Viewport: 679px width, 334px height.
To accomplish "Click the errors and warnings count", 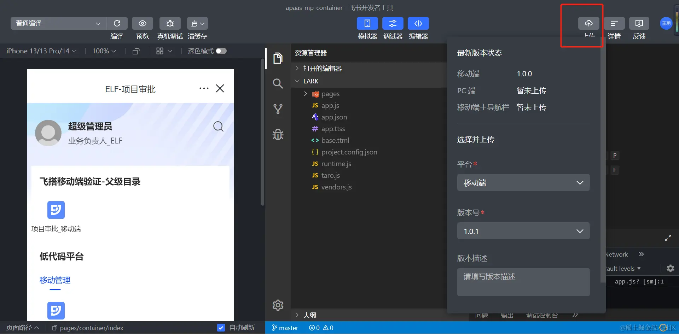I will [x=321, y=328].
